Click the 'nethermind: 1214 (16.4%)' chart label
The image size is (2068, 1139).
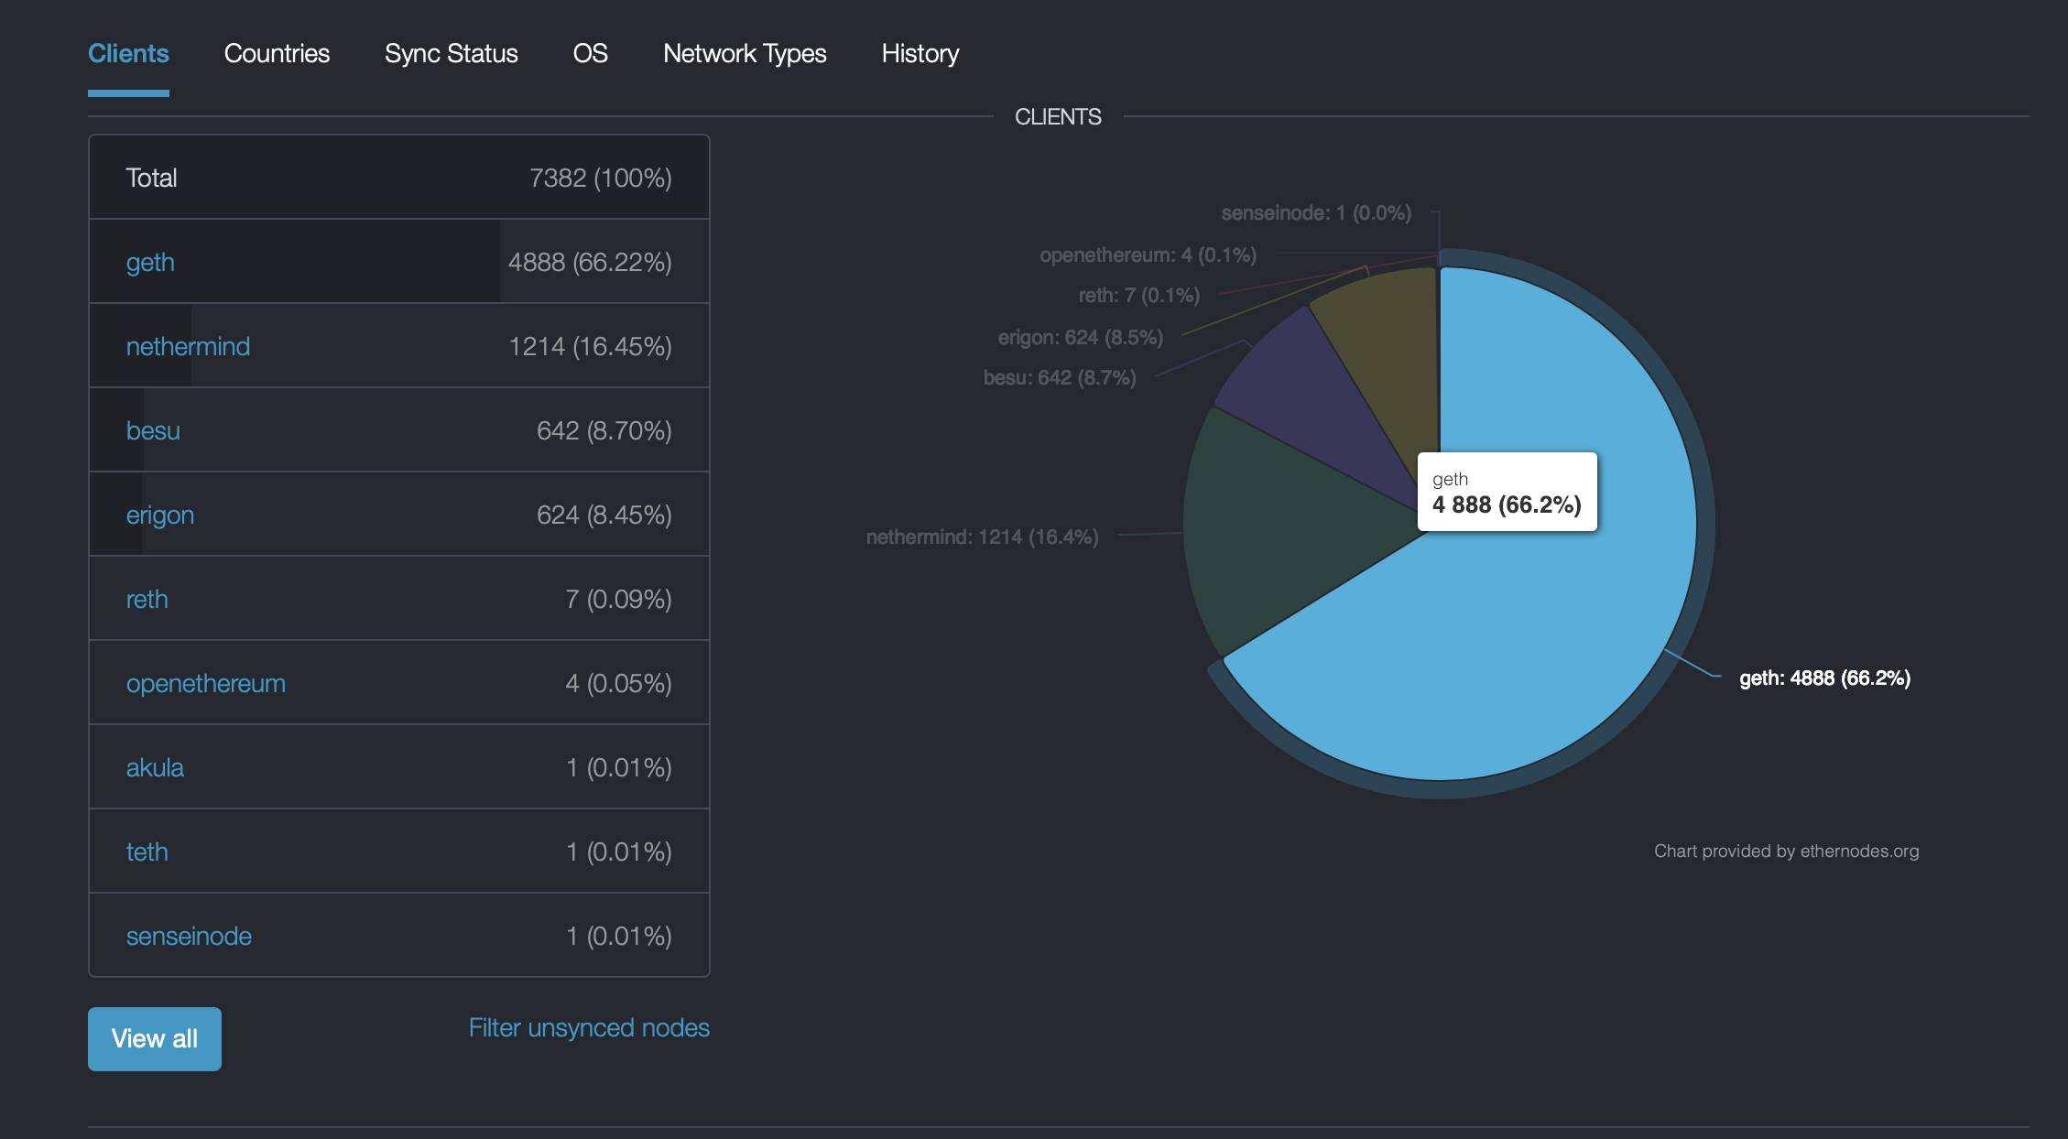(982, 537)
